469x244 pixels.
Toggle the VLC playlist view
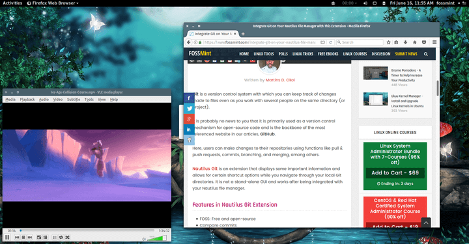[55, 237]
